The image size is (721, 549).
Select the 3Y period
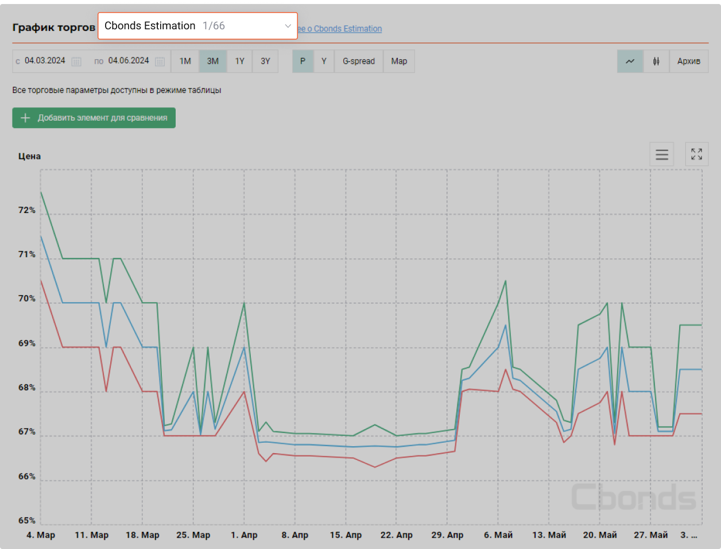[265, 61]
